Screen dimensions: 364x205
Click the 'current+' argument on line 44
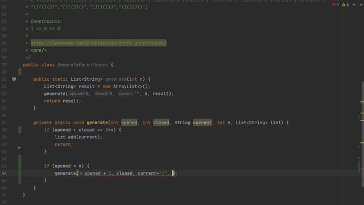coord(148,173)
